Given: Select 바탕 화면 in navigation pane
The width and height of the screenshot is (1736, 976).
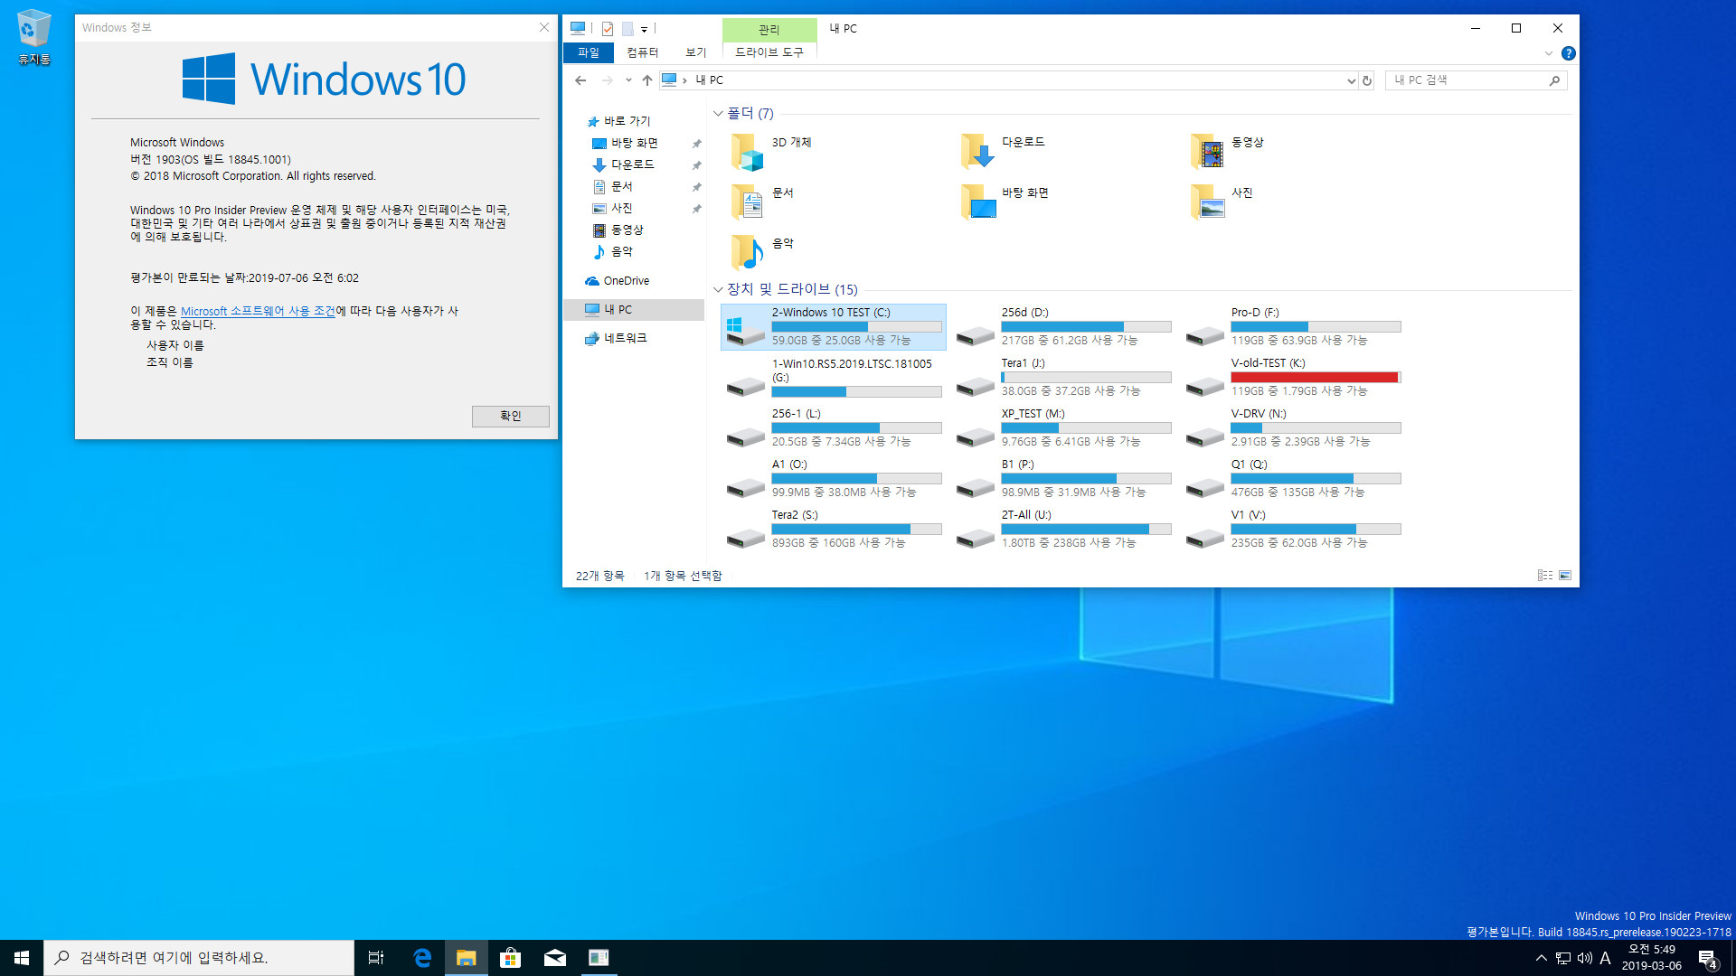Looking at the screenshot, I should (634, 143).
